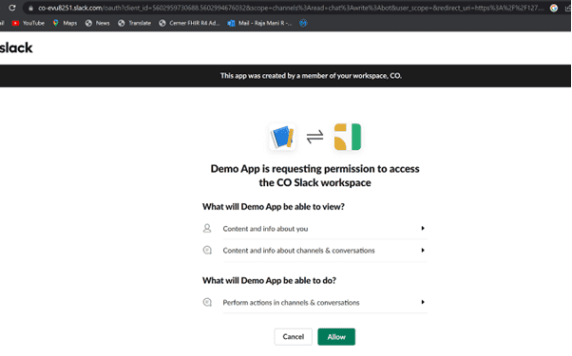Open the News bookmark
The image size is (572, 356).
point(98,23)
